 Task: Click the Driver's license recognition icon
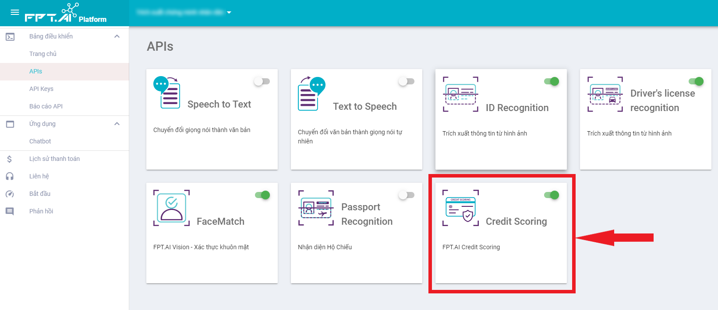coord(605,94)
